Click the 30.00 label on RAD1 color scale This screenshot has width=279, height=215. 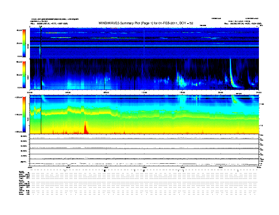coord(19,75)
